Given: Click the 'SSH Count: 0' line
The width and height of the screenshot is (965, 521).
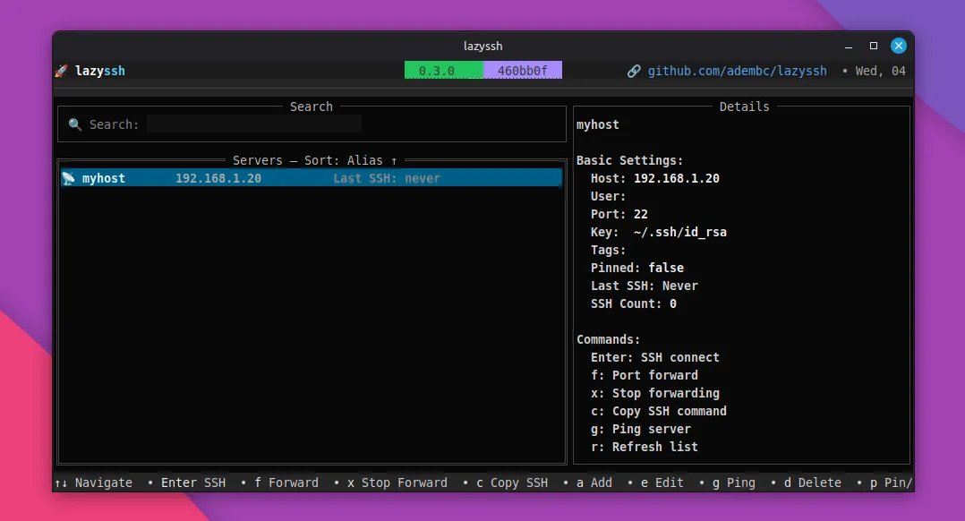Looking at the screenshot, I should pyautogui.click(x=633, y=303).
